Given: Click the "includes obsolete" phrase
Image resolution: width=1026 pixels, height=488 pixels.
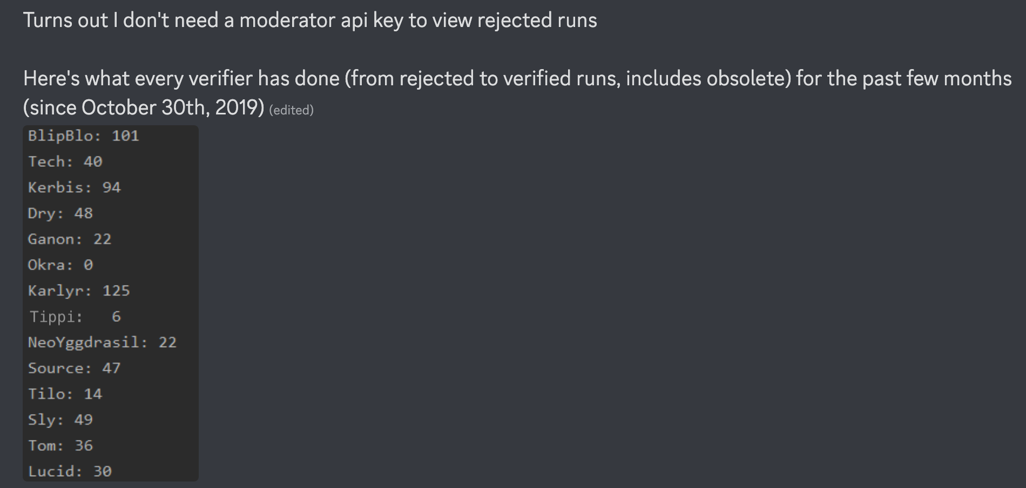Looking at the screenshot, I should [x=705, y=79].
